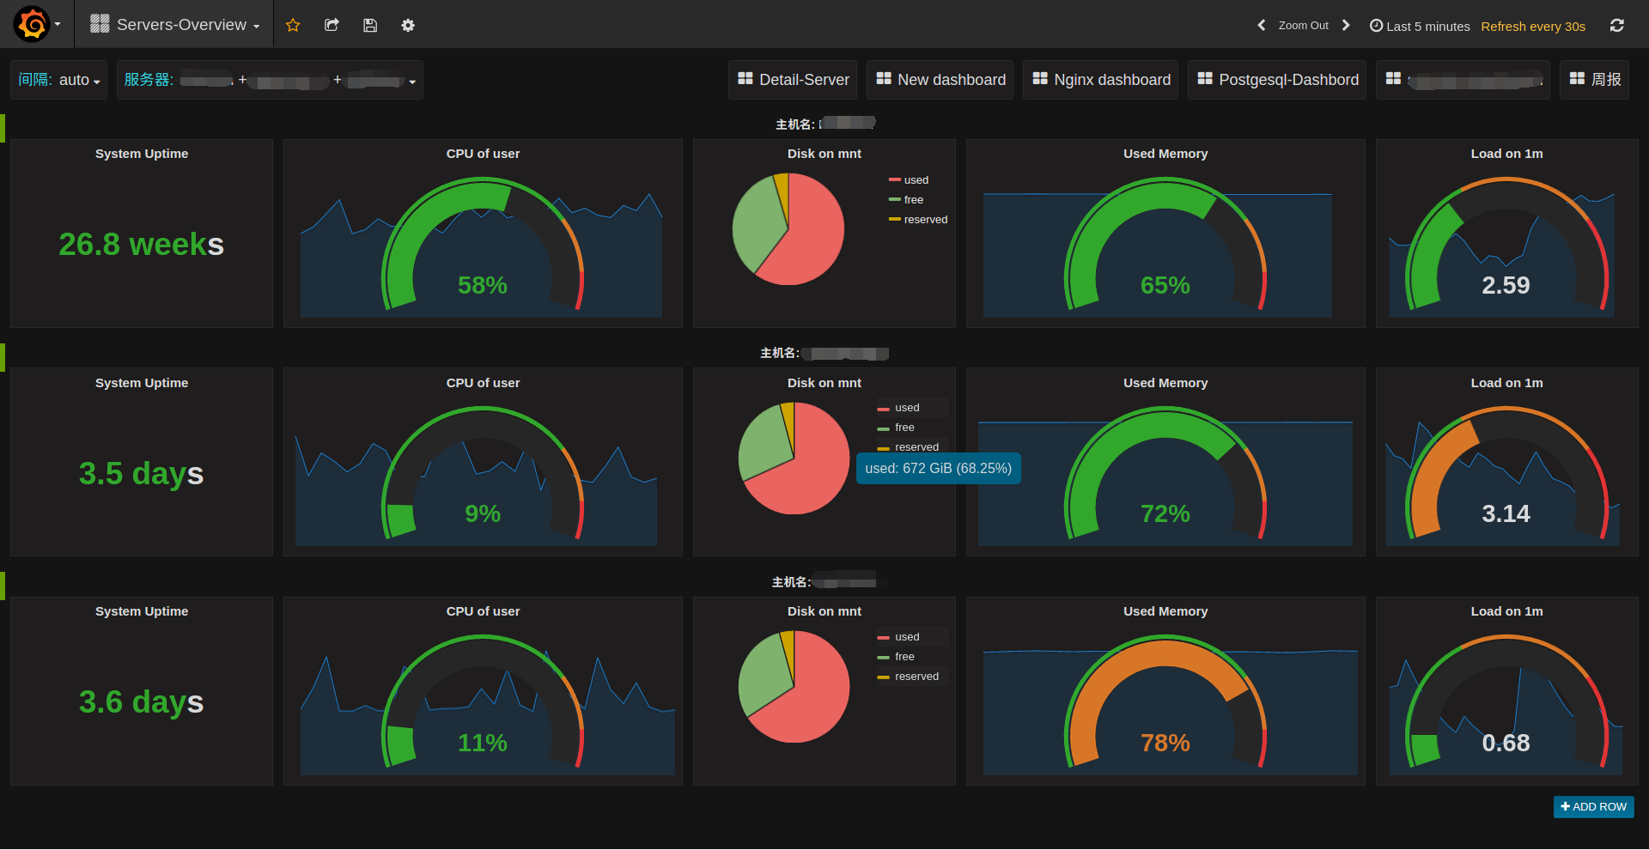Open the Nginx dashboard link
Image resolution: width=1649 pixels, height=850 pixels.
coord(1100,80)
